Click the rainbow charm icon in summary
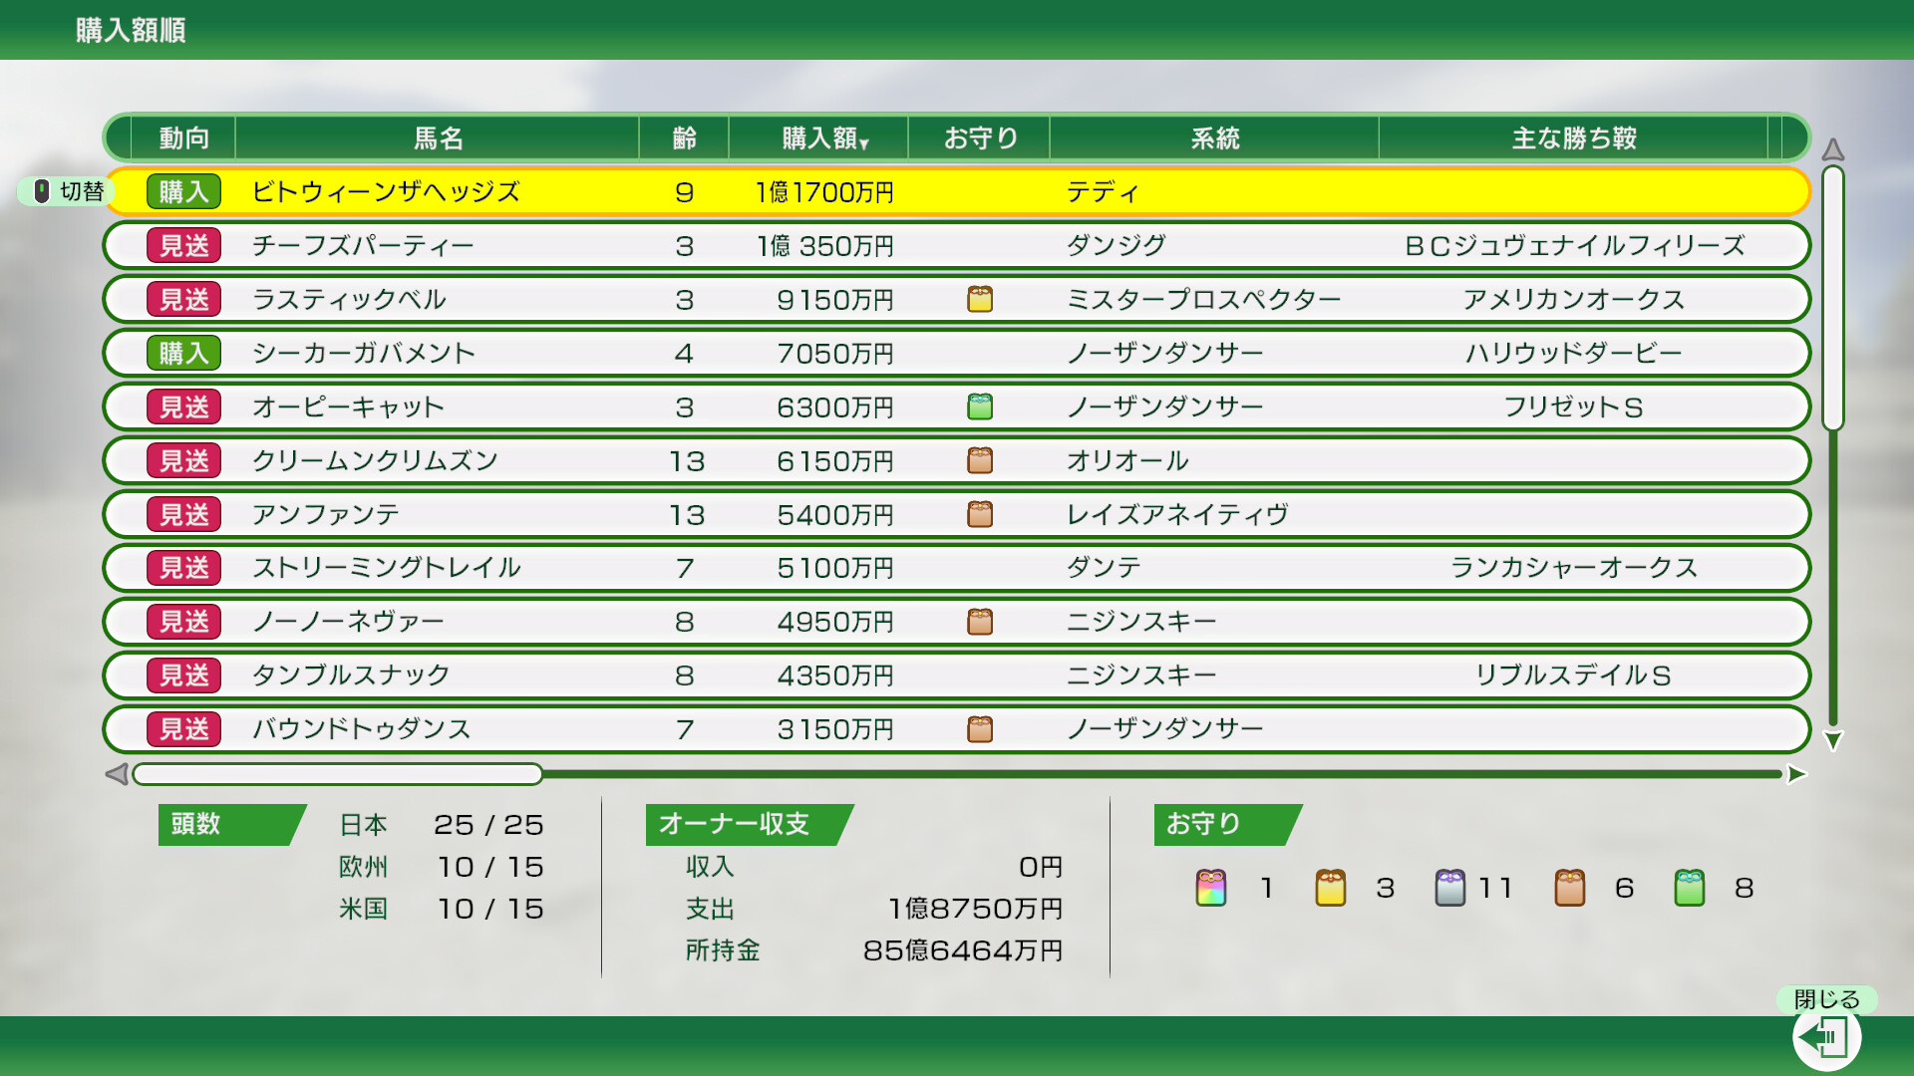Image resolution: width=1914 pixels, height=1076 pixels. pyautogui.click(x=1210, y=888)
